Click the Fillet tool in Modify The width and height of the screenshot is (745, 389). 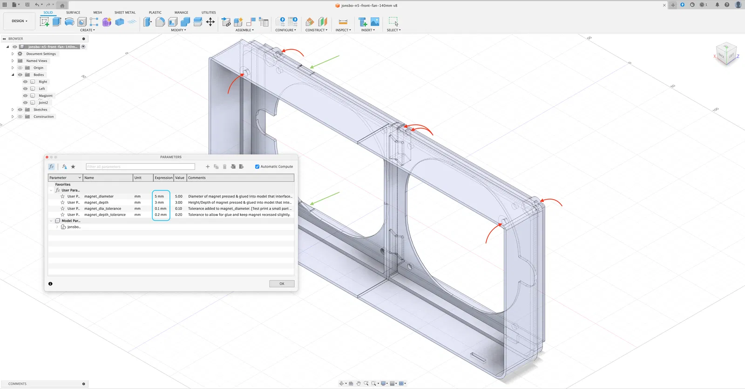point(160,22)
